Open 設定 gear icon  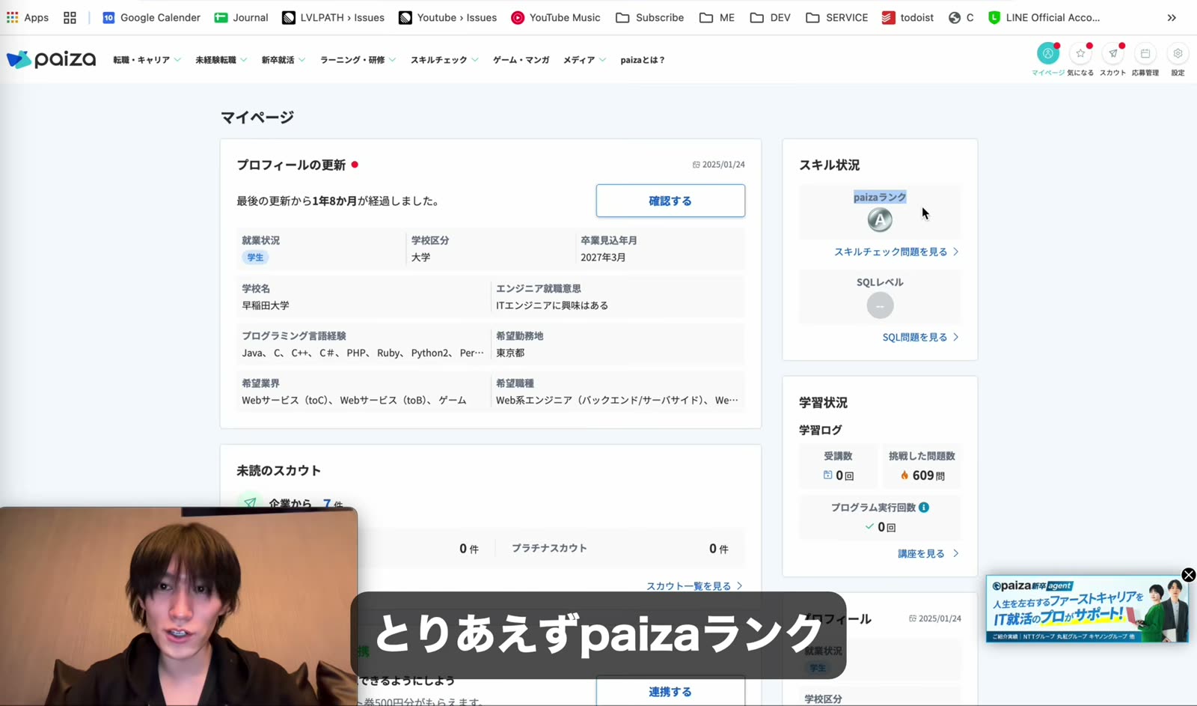click(1178, 54)
